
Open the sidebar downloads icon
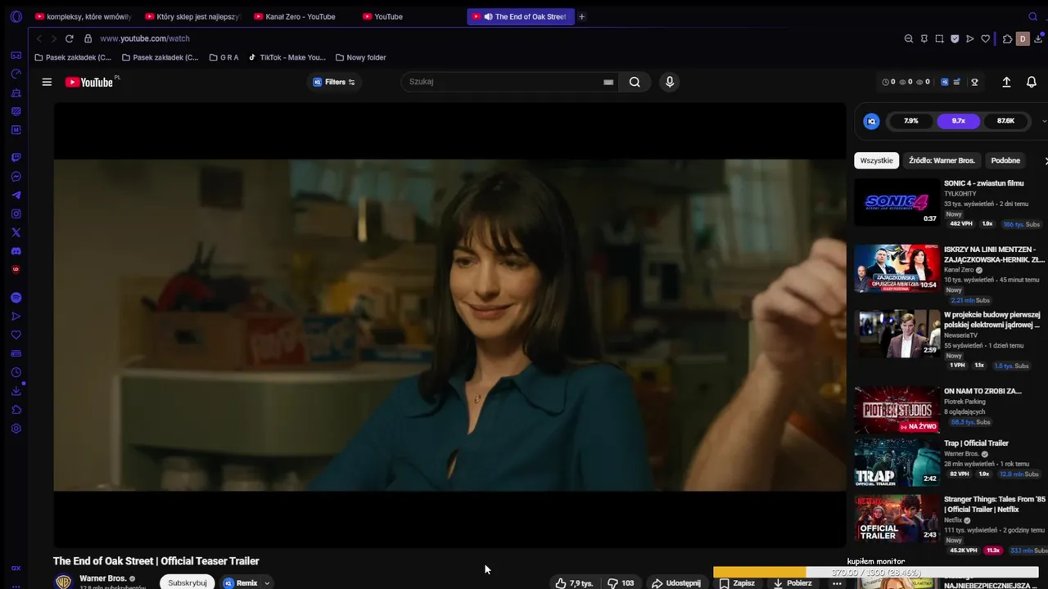[x=16, y=391]
